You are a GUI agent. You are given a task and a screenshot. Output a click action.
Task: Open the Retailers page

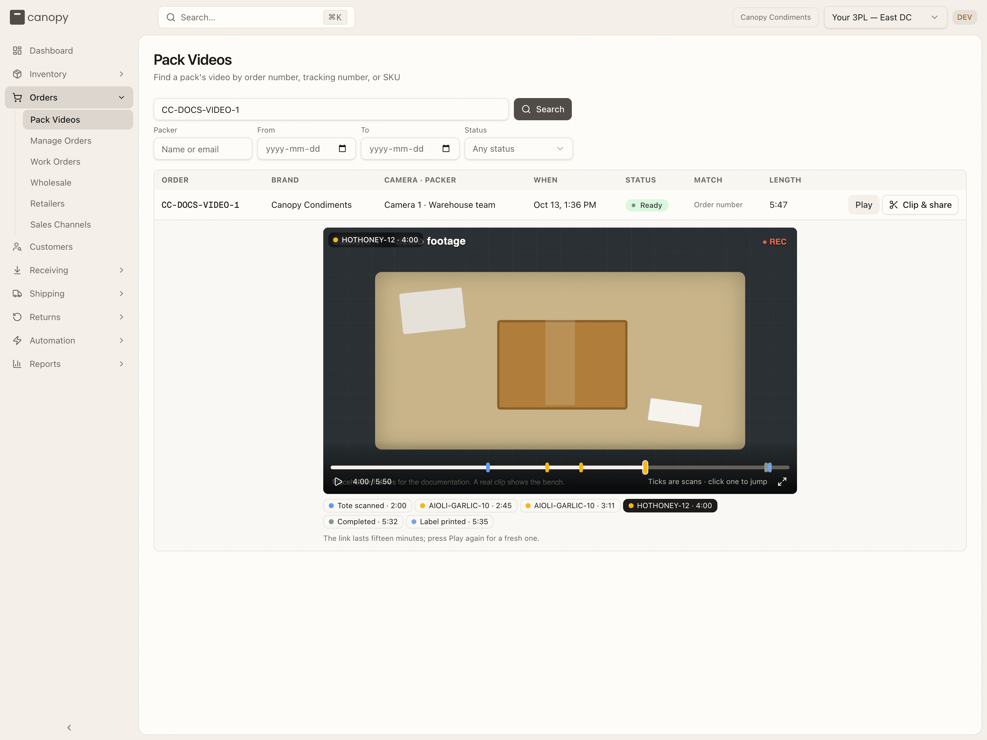coord(78,203)
